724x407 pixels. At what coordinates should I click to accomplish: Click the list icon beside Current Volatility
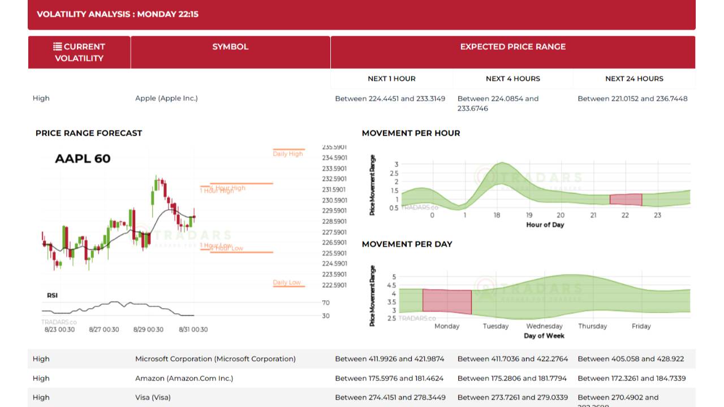57,47
